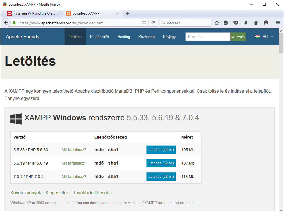Open Reader View icon in address bar
The image size is (284, 213).
click(x=144, y=23)
